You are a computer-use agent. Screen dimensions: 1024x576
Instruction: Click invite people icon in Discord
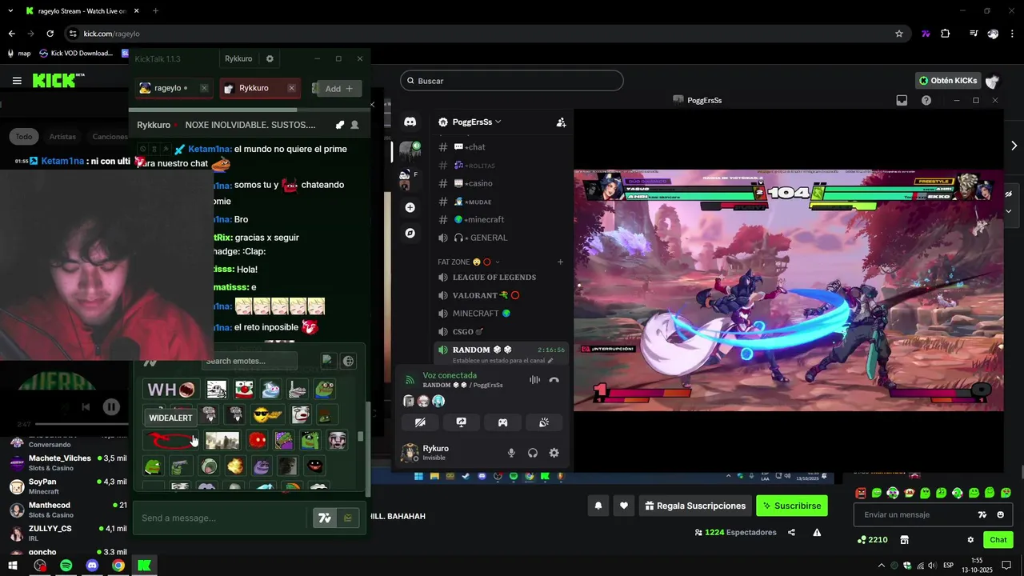tap(561, 122)
